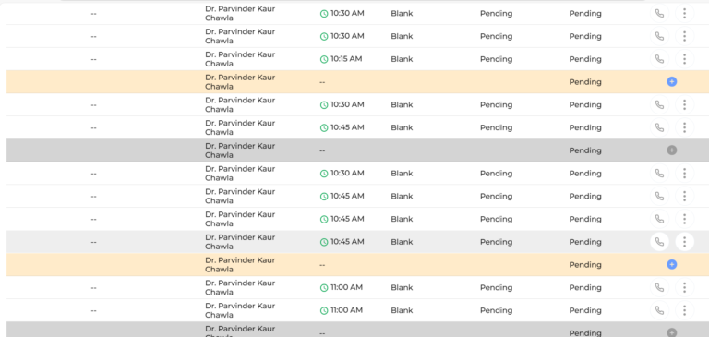Call from the highlighted 10:45 AM row

pyautogui.click(x=659, y=242)
